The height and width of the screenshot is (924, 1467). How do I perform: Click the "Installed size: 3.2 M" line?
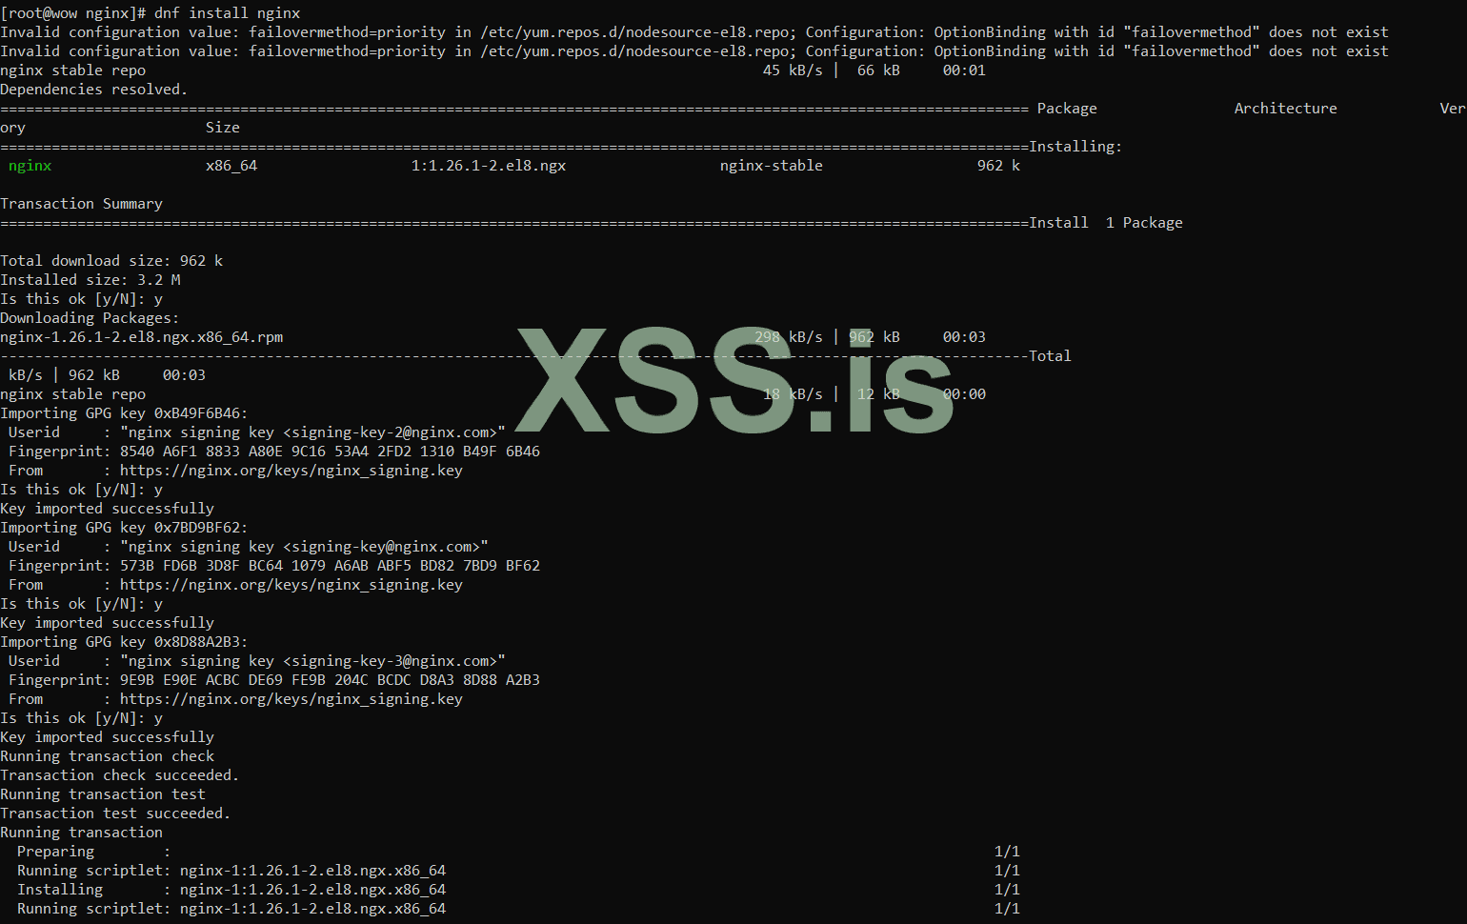[90, 280]
